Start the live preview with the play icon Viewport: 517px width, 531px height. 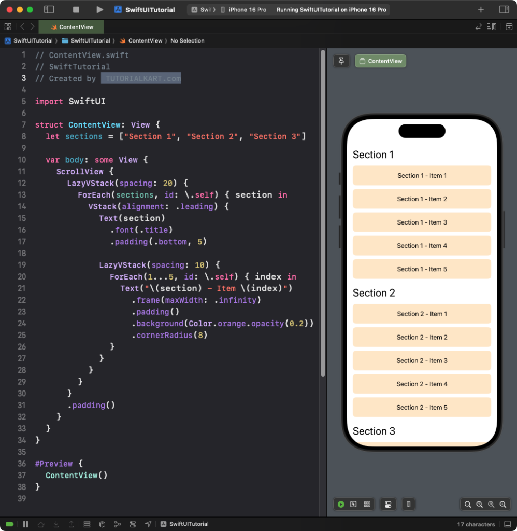[x=341, y=504]
